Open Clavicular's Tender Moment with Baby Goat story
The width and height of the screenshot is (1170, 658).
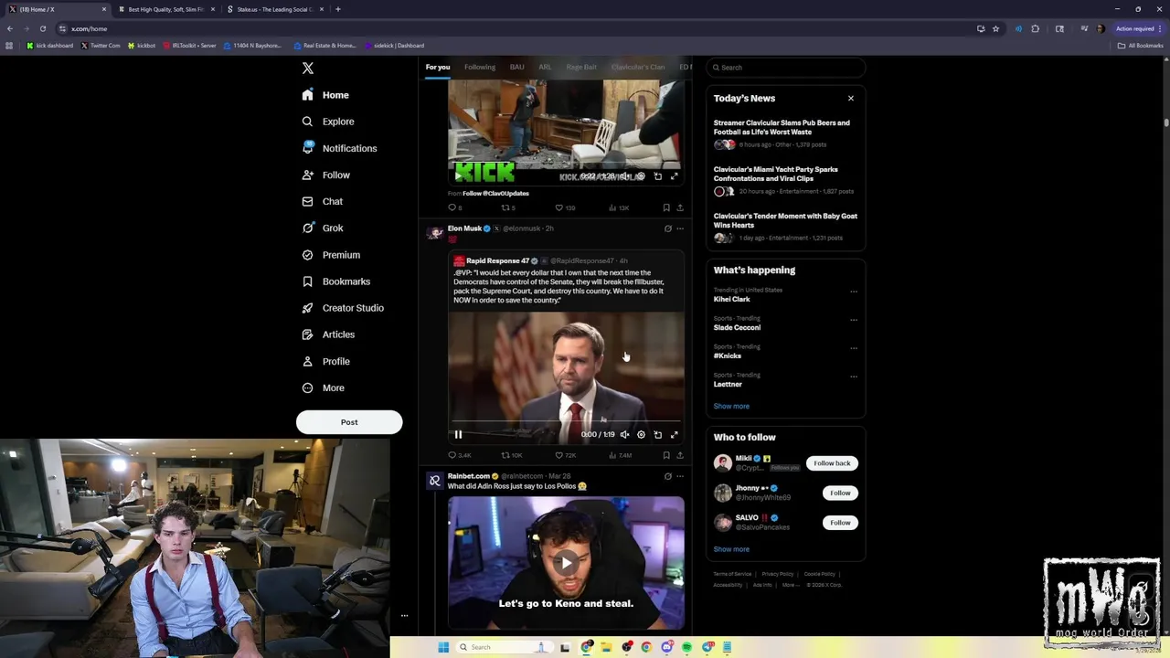tap(785, 226)
